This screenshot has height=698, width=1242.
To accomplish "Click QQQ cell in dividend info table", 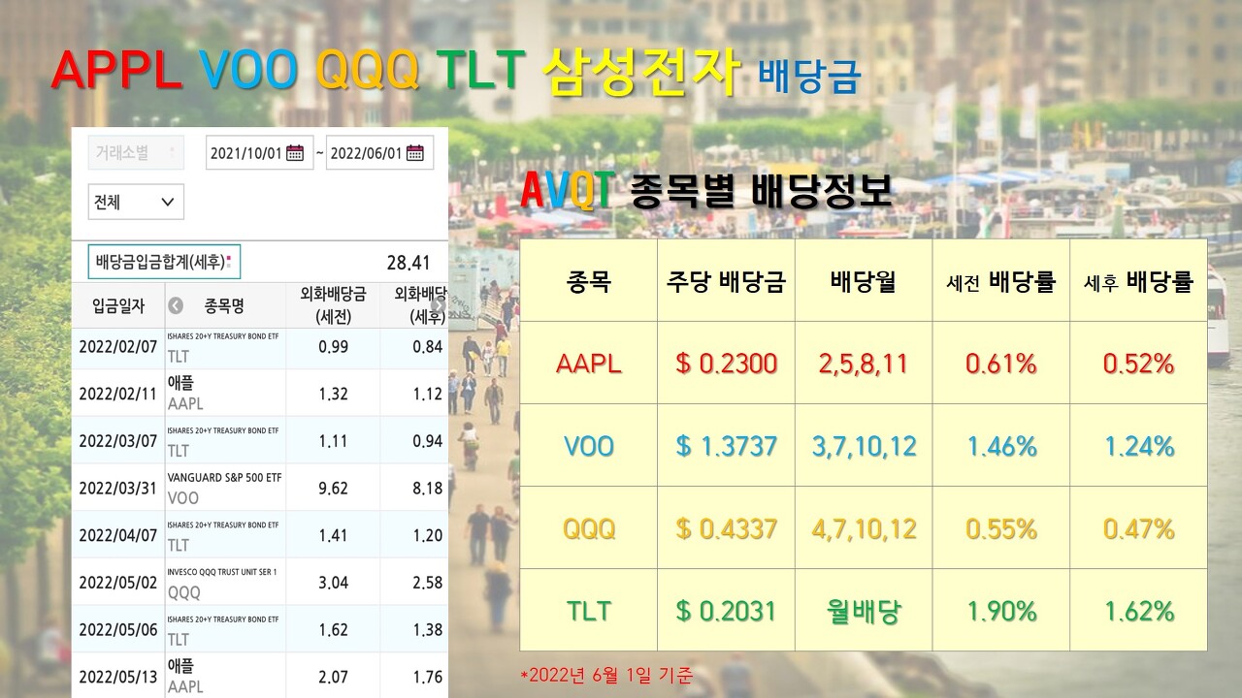I will tap(589, 528).
